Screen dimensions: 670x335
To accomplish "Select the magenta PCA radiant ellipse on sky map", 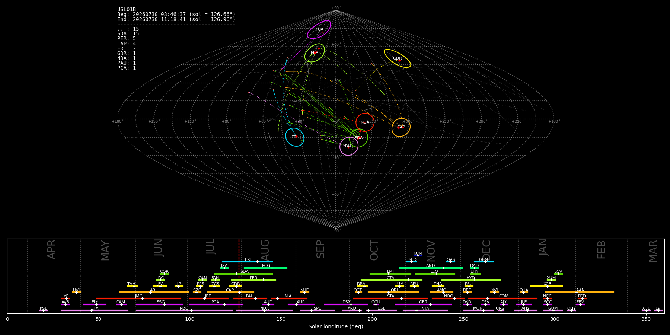I will 319,29.
